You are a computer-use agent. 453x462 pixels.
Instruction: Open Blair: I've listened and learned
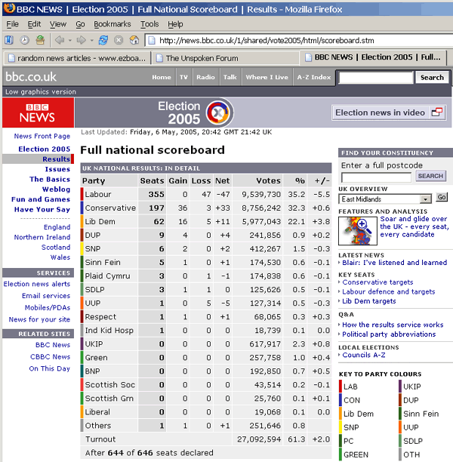395,262
